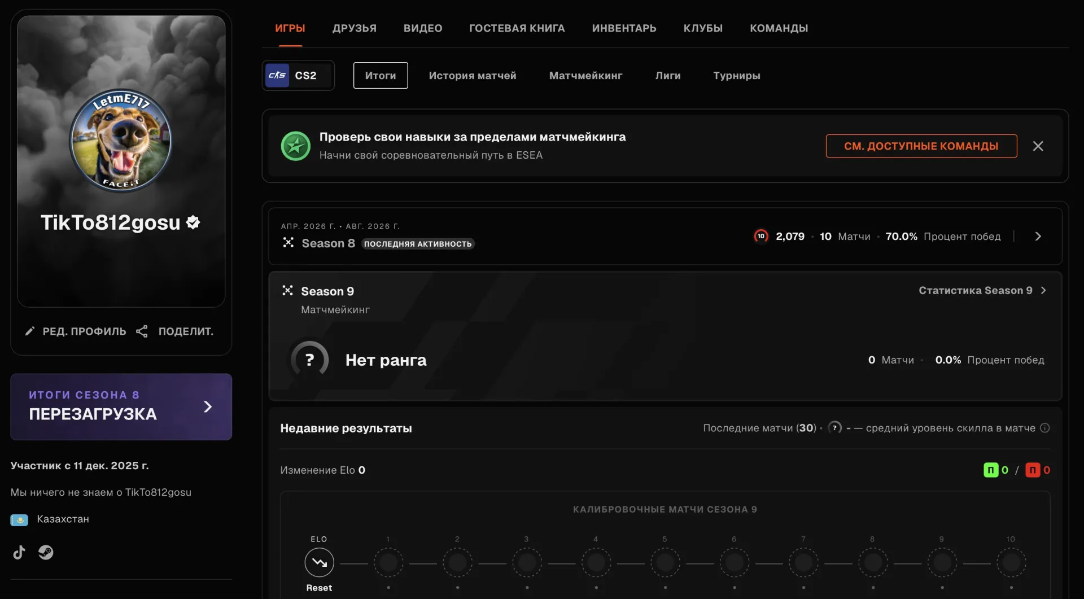Select the CS2 game selector

(298, 76)
